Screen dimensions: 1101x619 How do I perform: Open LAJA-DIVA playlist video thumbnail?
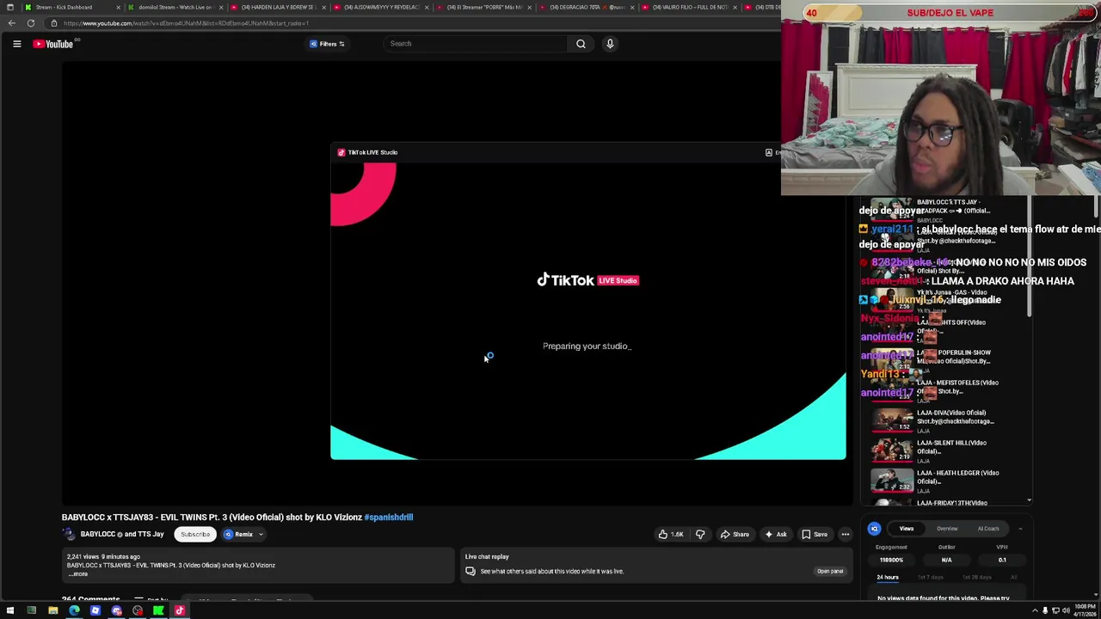892,420
